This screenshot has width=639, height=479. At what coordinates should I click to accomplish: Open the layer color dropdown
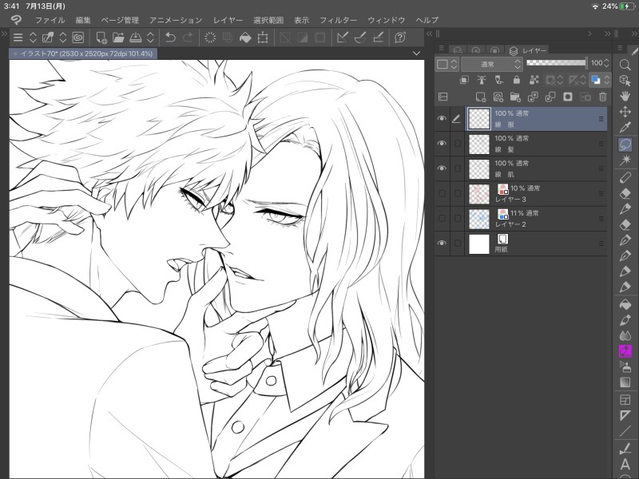pos(447,63)
